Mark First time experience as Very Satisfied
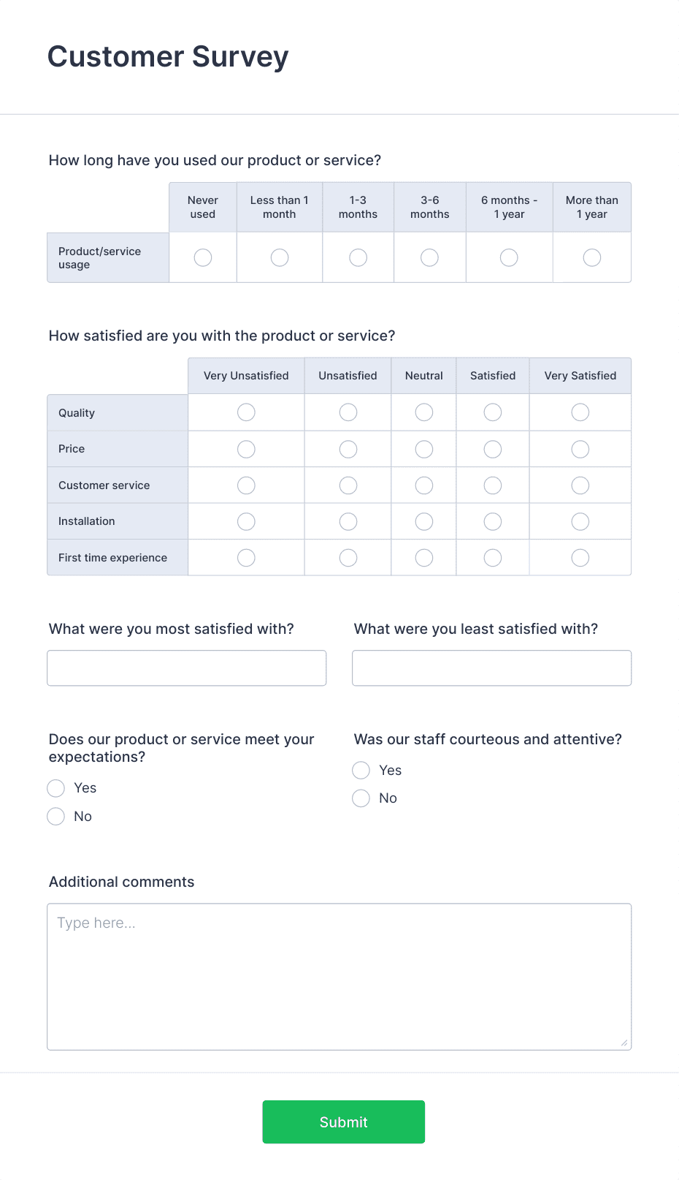This screenshot has width=679, height=1180. coord(580,557)
